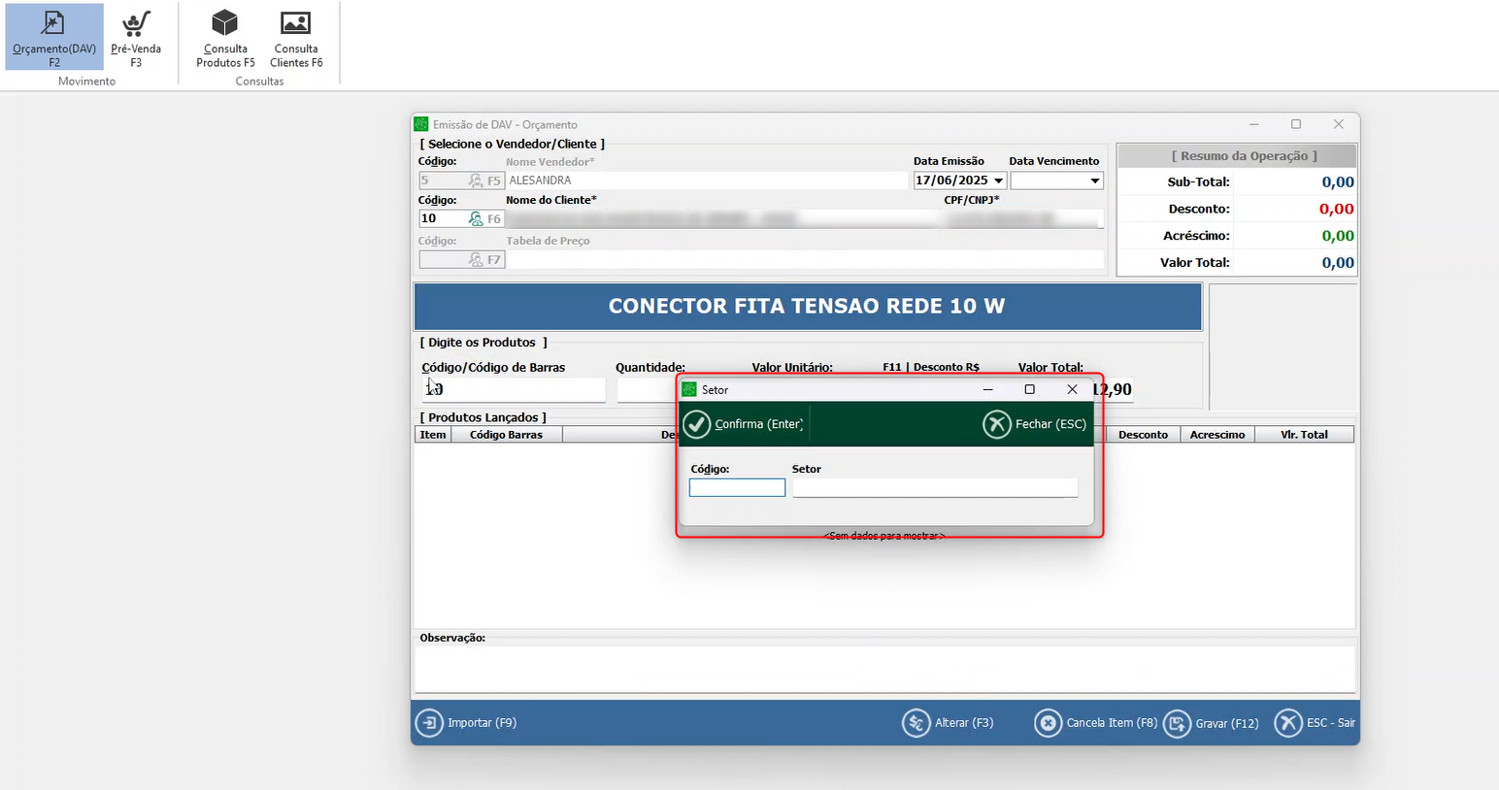This screenshot has height=790, width=1499.
Task: Close the Emissão de DAV window
Action: click(1339, 124)
